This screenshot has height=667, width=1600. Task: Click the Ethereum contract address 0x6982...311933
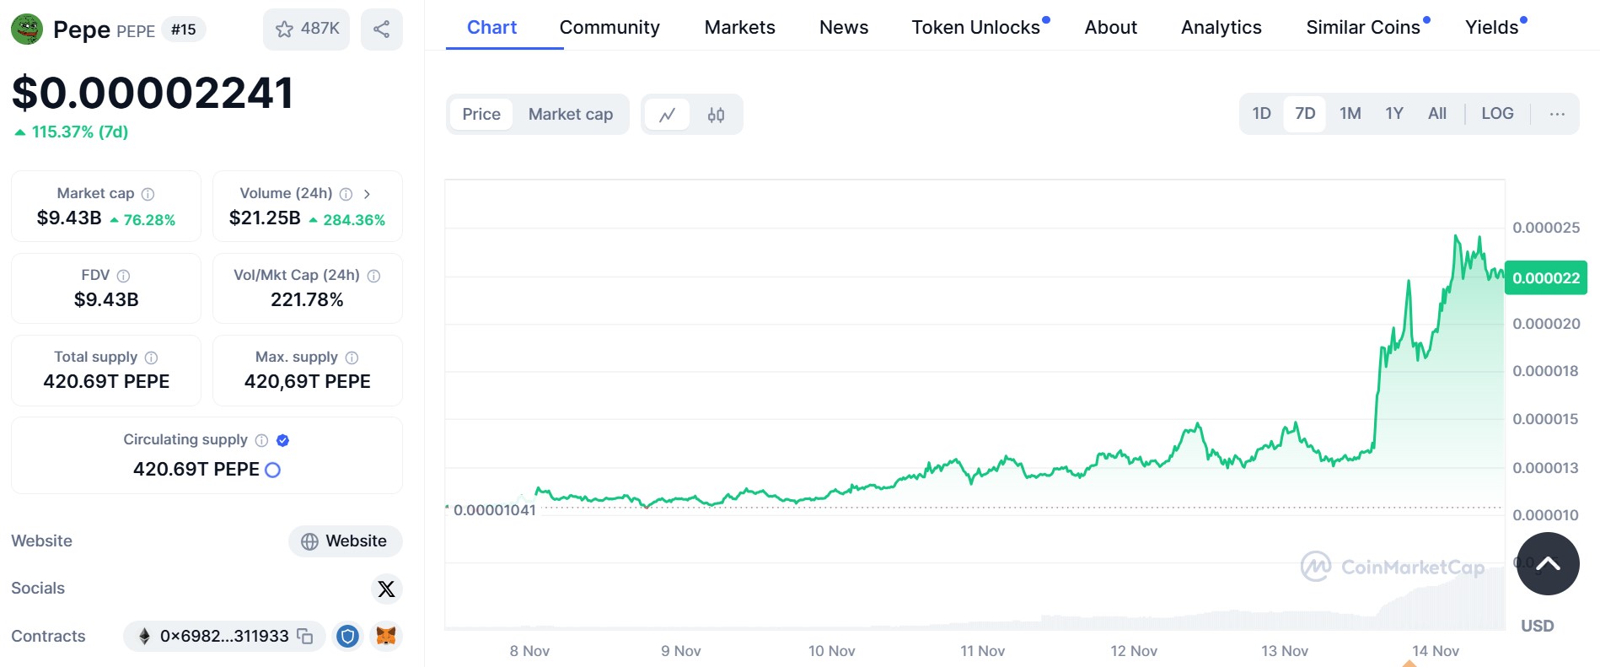click(224, 636)
